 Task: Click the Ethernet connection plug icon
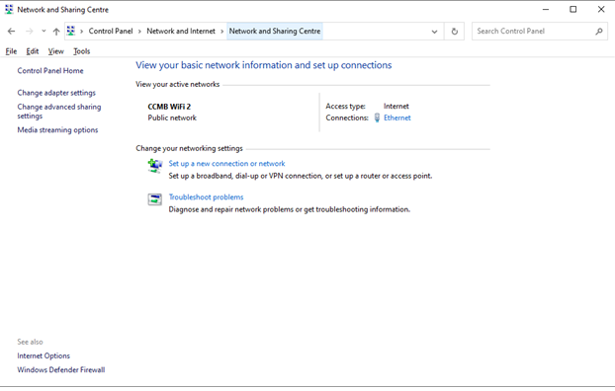click(x=377, y=117)
